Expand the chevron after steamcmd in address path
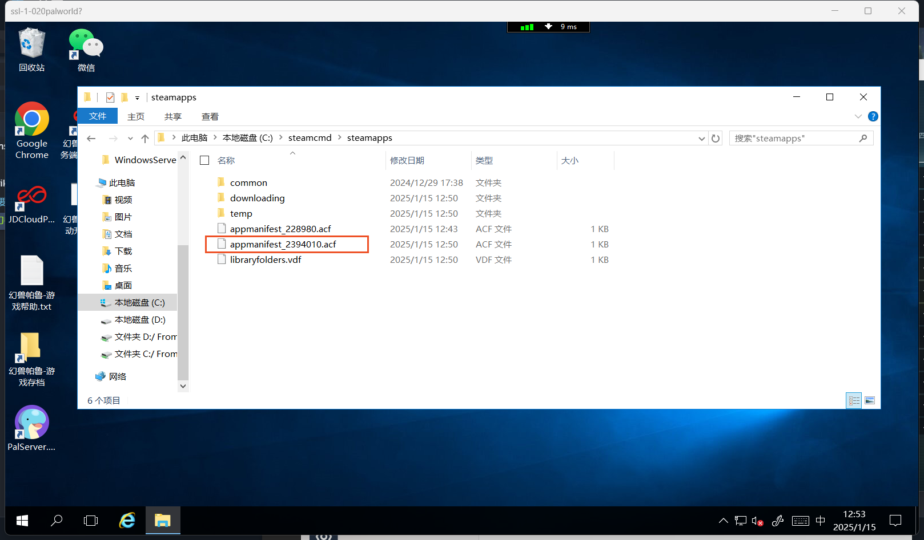 click(x=339, y=137)
